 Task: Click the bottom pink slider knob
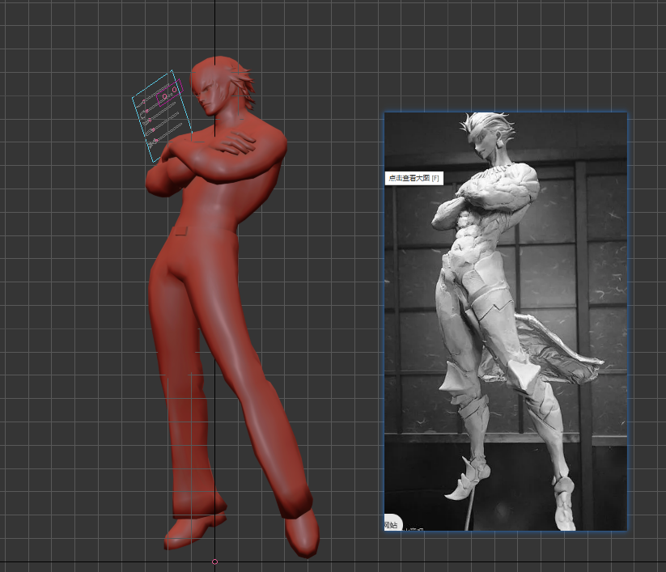coord(156,140)
